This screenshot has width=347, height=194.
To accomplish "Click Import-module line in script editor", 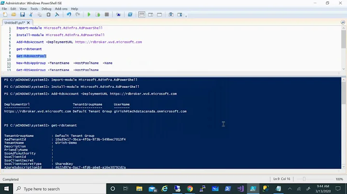I will coord(59,28).
